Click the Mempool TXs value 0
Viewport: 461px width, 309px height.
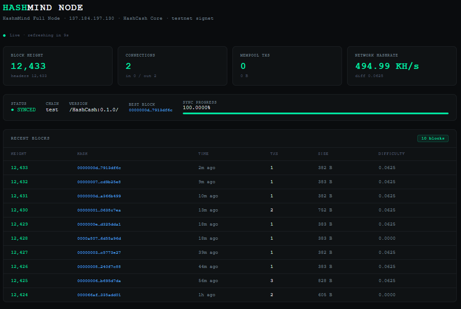point(243,66)
